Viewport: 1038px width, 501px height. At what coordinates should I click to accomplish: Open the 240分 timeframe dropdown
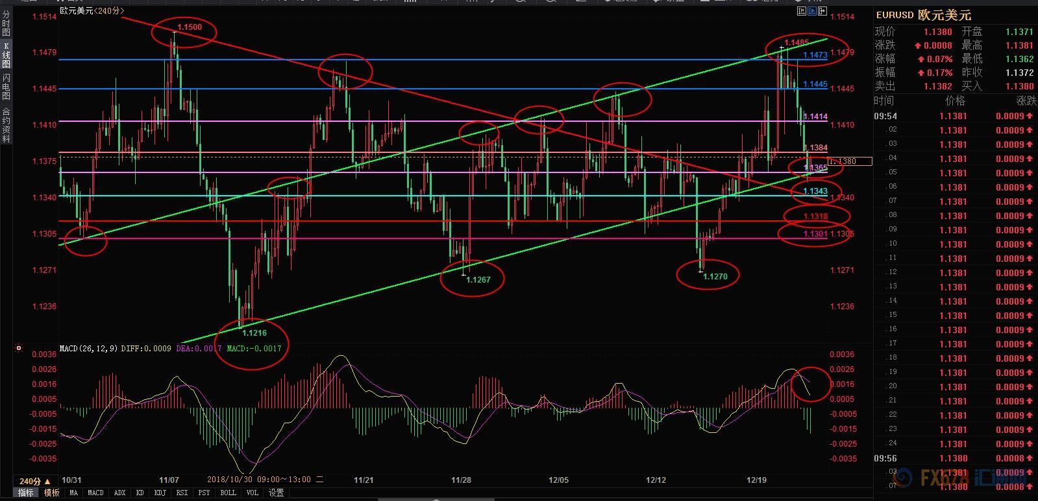point(35,481)
